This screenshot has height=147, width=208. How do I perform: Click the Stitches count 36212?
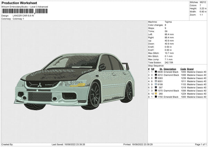click(203, 2)
